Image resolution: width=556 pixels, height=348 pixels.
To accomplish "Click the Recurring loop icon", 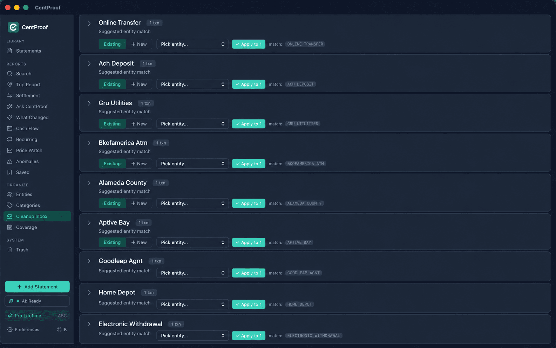I will [x=10, y=139].
